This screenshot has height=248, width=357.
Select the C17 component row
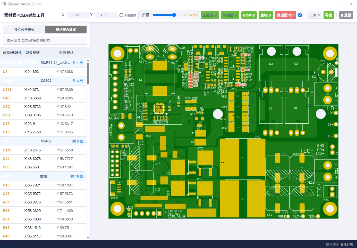tap(43, 124)
